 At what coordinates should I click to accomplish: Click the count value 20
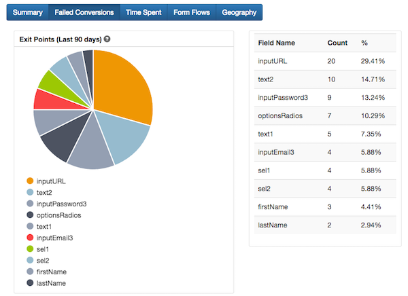tap(331, 61)
